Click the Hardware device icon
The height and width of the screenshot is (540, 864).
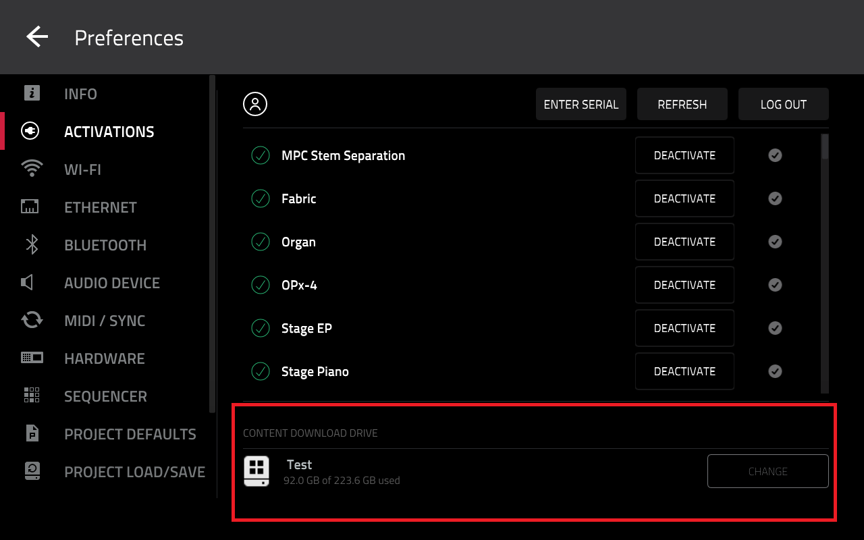(32, 358)
